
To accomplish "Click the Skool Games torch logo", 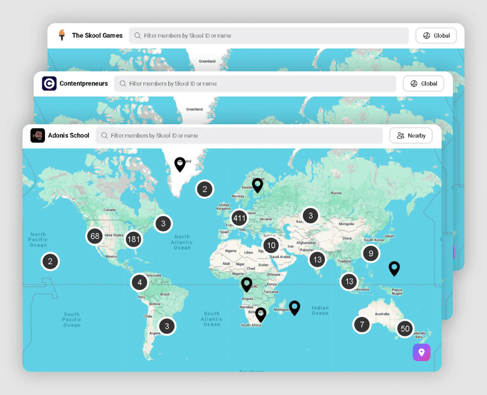I will (62, 35).
